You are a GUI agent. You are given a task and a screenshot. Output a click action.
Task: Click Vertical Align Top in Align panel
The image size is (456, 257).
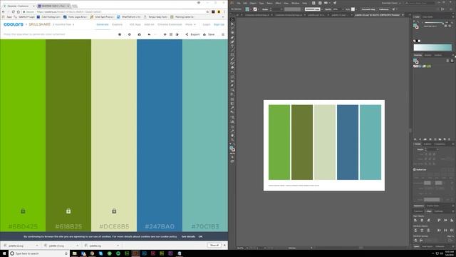439,221
